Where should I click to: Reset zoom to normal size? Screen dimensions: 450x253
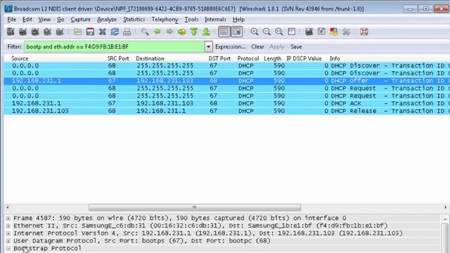point(279,32)
